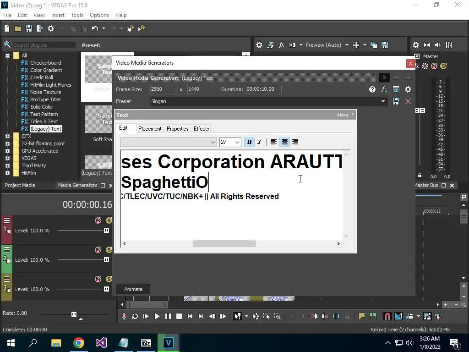Screen dimensions: 469x352
Task: Click the About link in Text panel
Action: coord(343,115)
